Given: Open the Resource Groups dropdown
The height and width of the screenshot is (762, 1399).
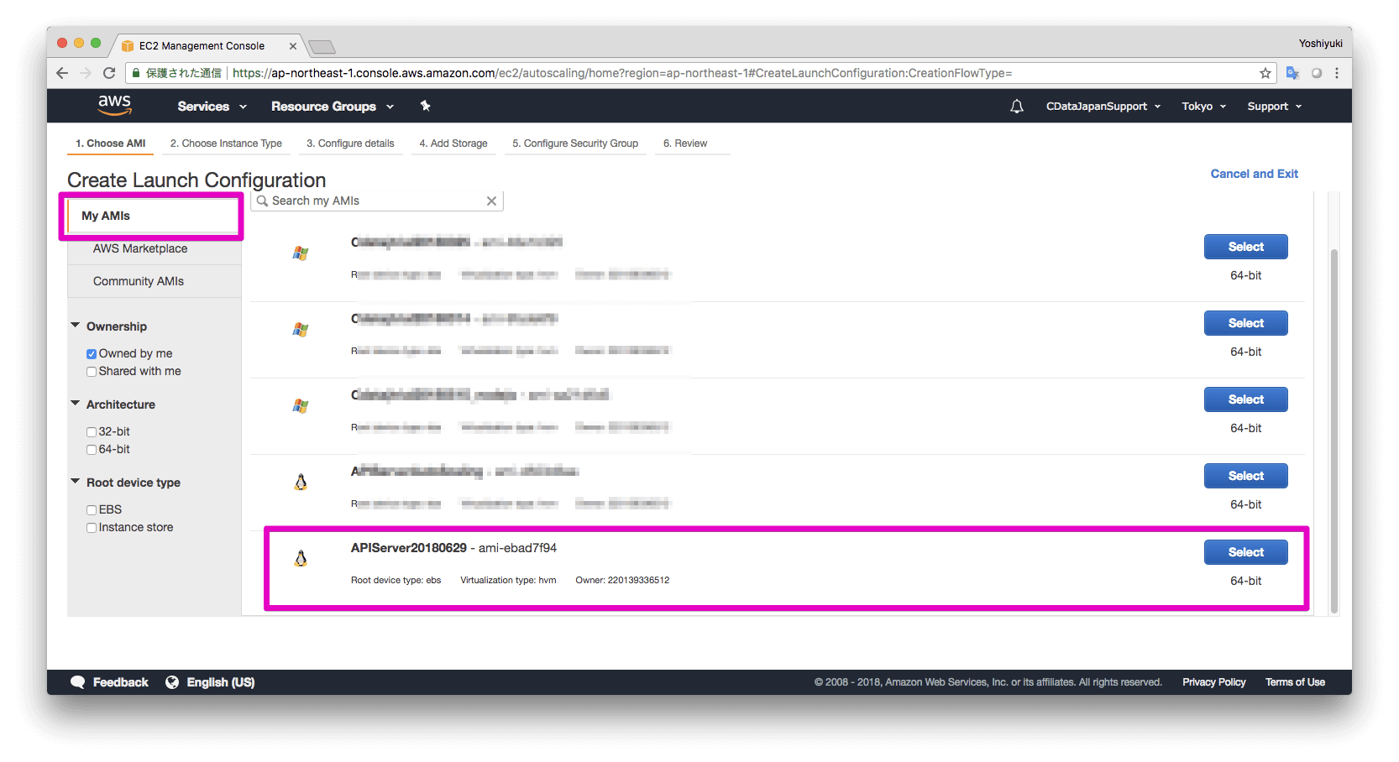Looking at the screenshot, I should click(333, 107).
